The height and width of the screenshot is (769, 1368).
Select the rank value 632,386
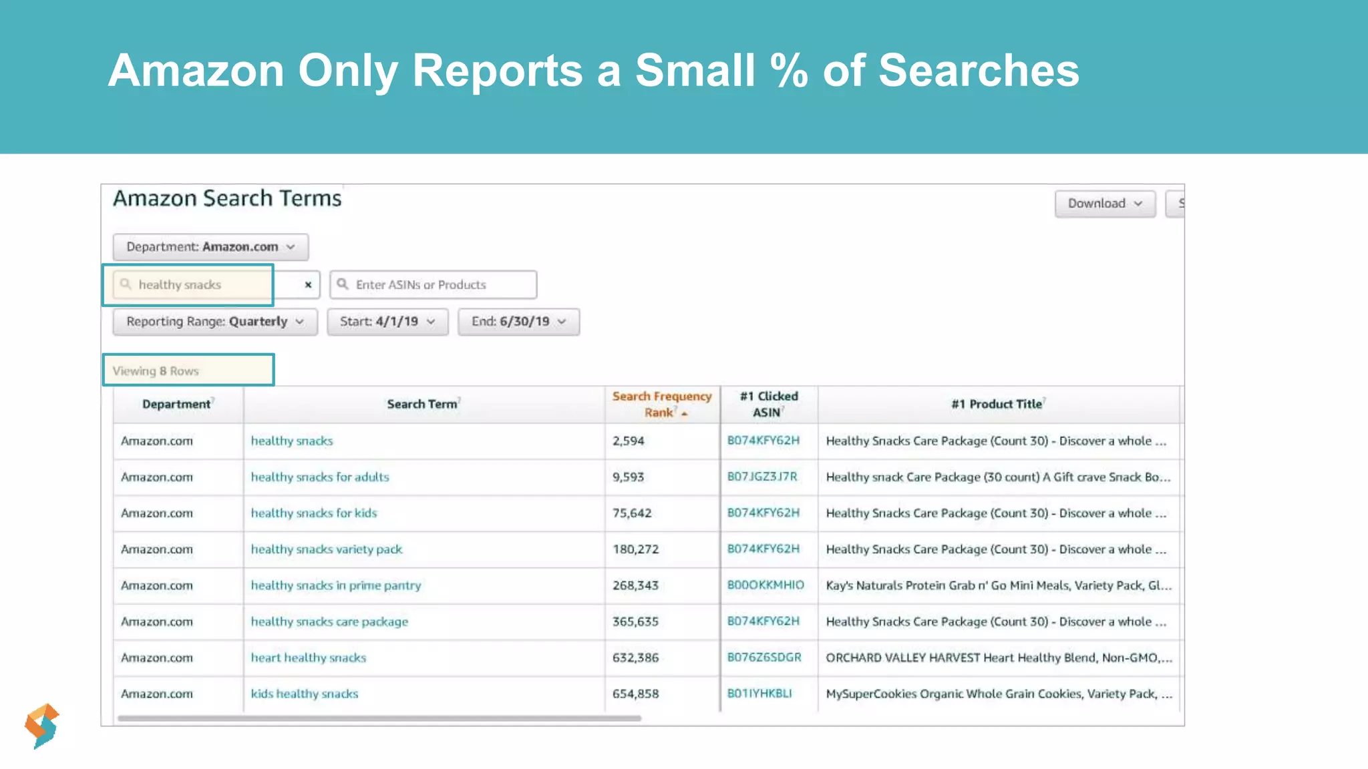[636, 658]
